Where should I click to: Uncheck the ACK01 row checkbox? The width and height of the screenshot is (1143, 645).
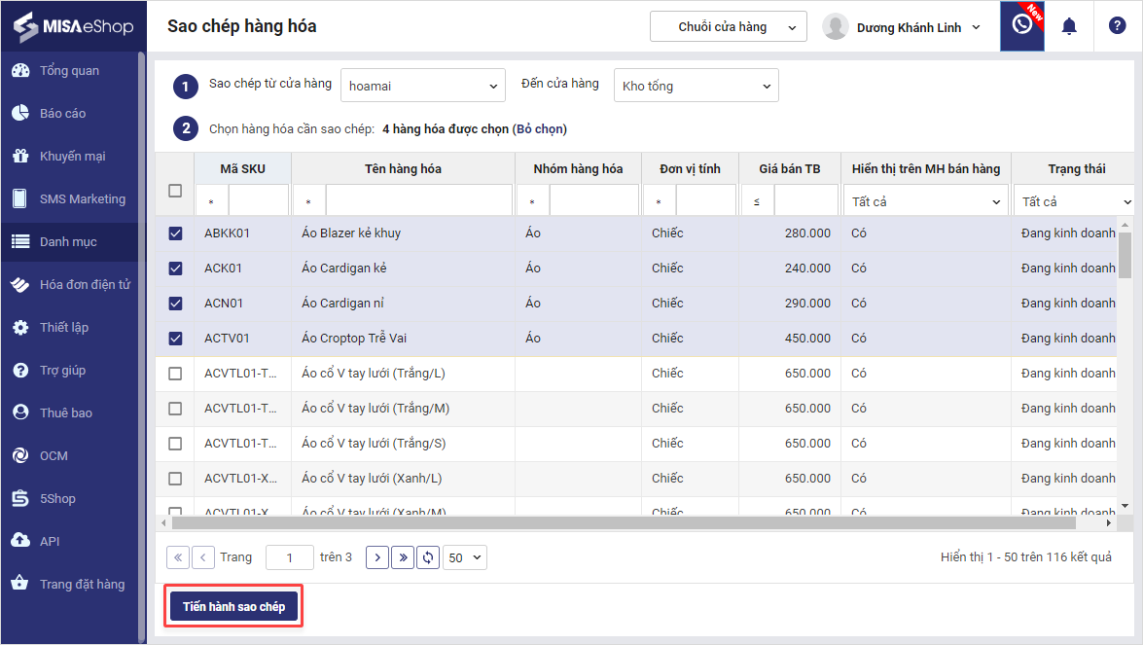175,269
